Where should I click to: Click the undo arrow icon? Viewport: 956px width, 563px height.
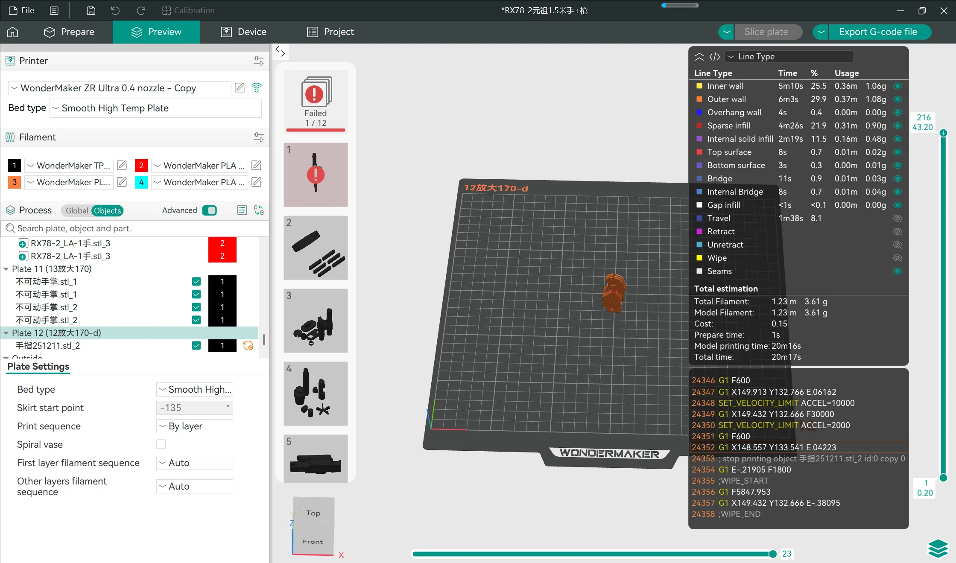pyautogui.click(x=115, y=11)
